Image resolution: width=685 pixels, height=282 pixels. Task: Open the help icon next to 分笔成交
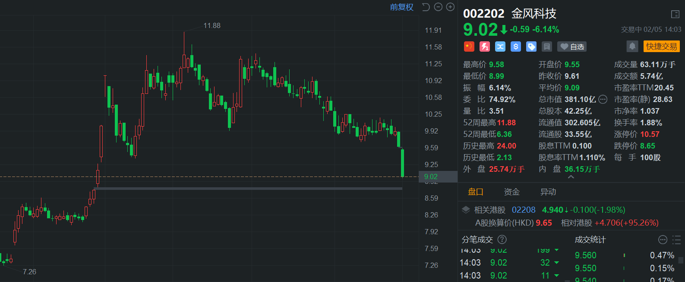(x=502, y=239)
